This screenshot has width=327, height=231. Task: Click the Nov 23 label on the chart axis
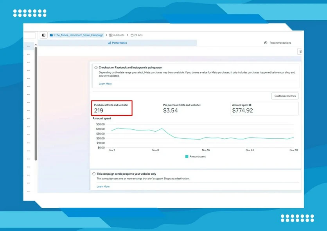250,150
